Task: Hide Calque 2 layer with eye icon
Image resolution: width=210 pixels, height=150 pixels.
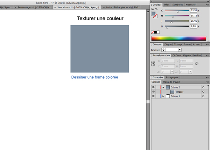Action: pyautogui.click(x=153, y=87)
